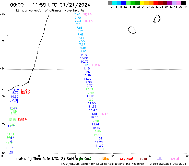
Task: Click the 'altika' satellite legend label
Action: tap(104, 159)
